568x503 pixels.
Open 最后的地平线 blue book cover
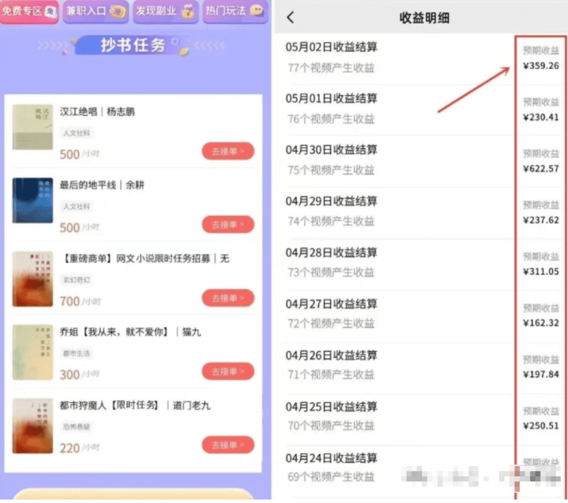[x=33, y=200]
